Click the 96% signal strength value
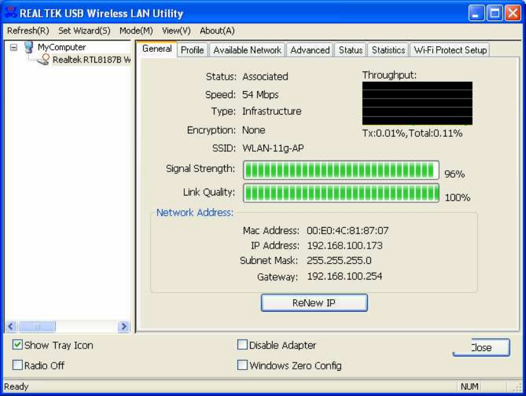This screenshot has height=396, width=526. (x=454, y=174)
